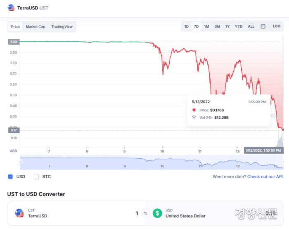Choose the 3M time range

click(217, 26)
